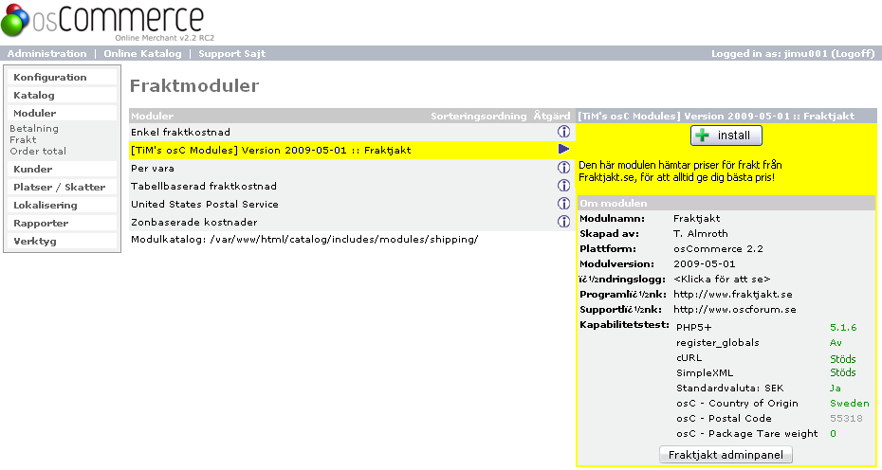Open Frakt modules submenu item
This screenshot has width=882, height=470.
pos(23,139)
